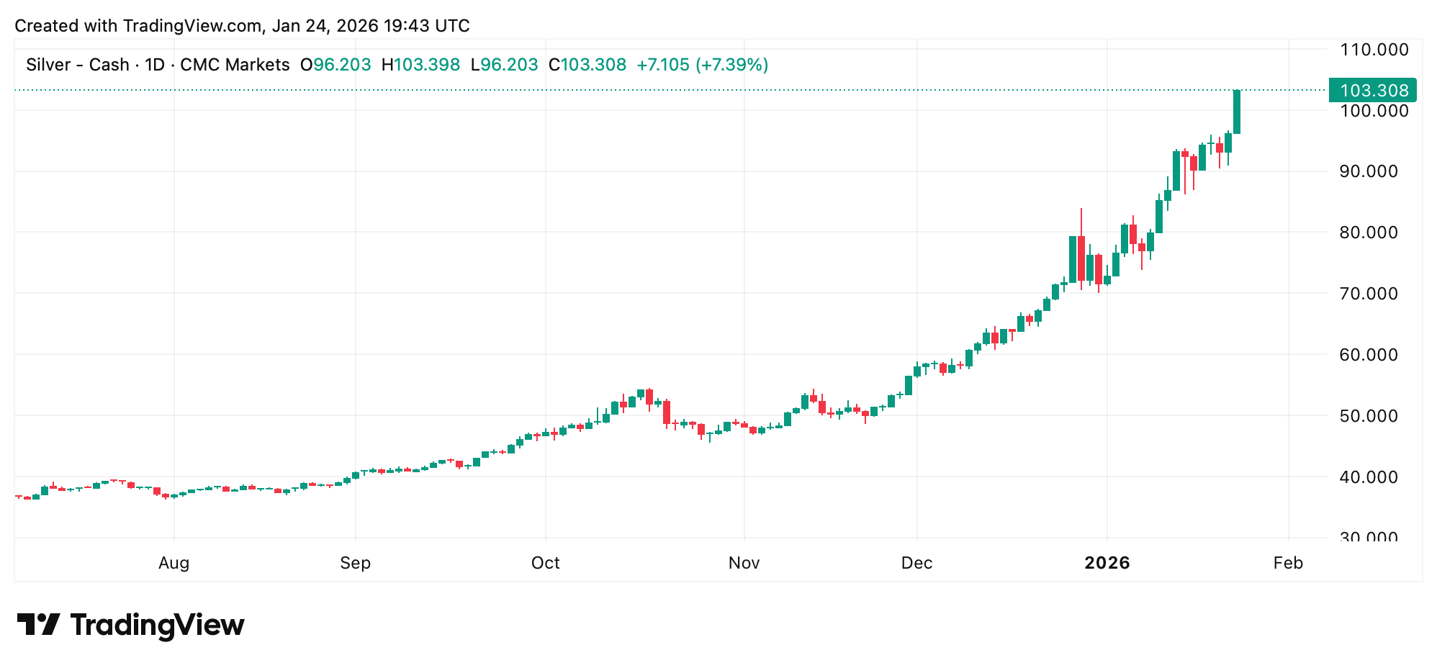
Task: Click the 70.000 price axis label
Action: click(x=1374, y=294)
